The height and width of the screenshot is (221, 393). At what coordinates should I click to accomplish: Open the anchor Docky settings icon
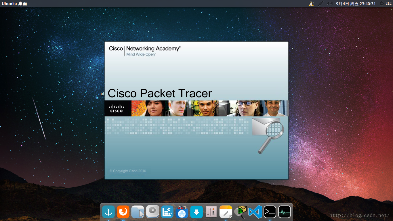[108, 212]
